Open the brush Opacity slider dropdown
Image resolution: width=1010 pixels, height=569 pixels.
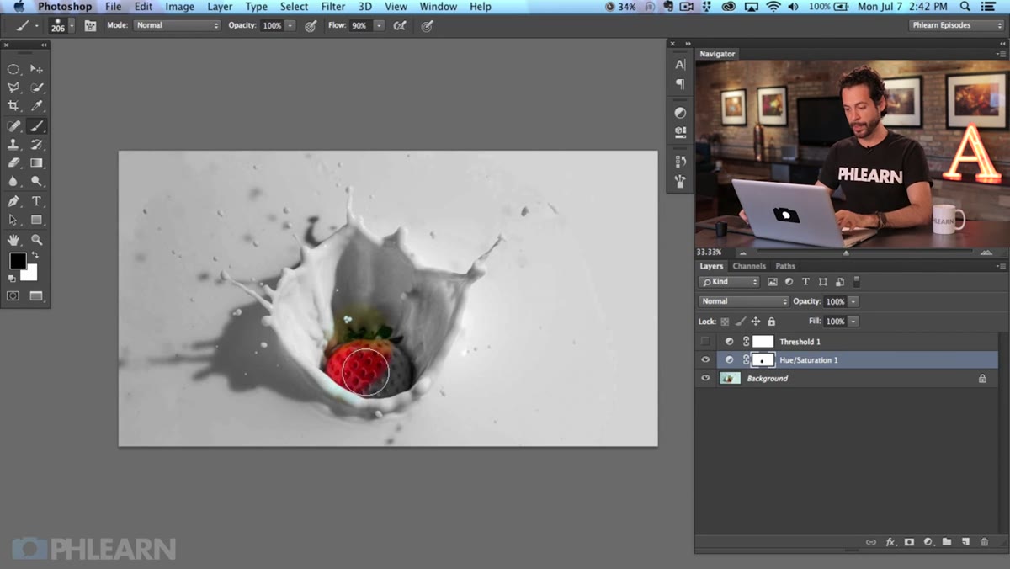(x=290, y=26)
